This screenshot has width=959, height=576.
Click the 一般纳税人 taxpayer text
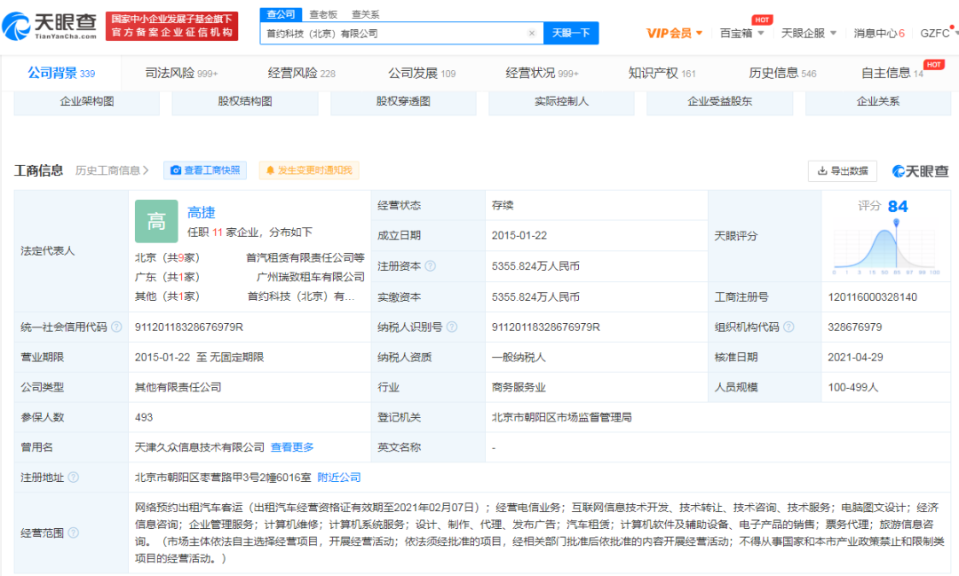coord(519,357)
